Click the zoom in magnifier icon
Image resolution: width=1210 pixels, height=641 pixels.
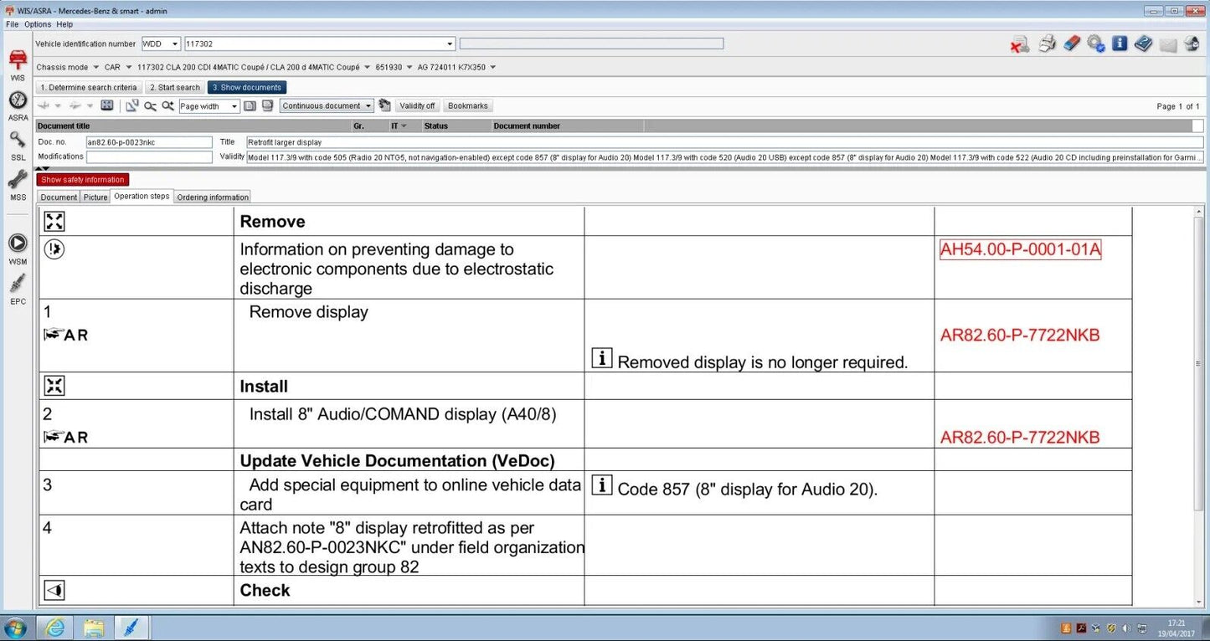point(168,106)
